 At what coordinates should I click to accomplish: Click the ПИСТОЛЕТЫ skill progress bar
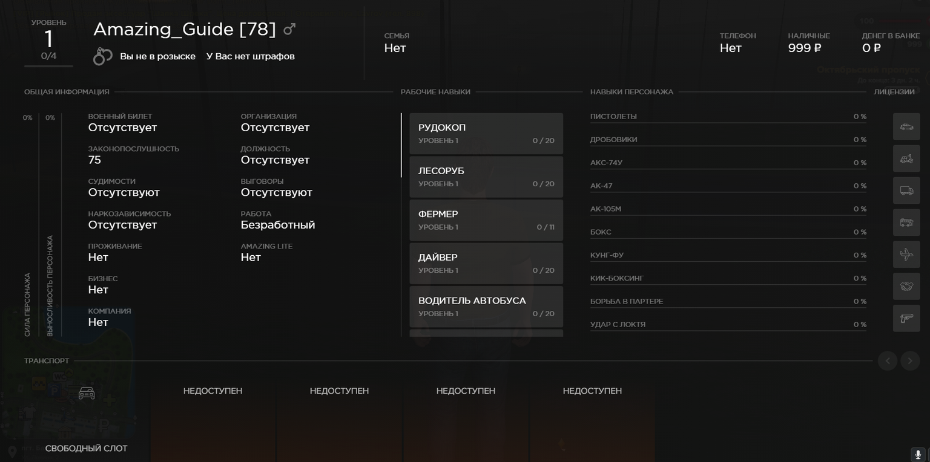[728, 123]
